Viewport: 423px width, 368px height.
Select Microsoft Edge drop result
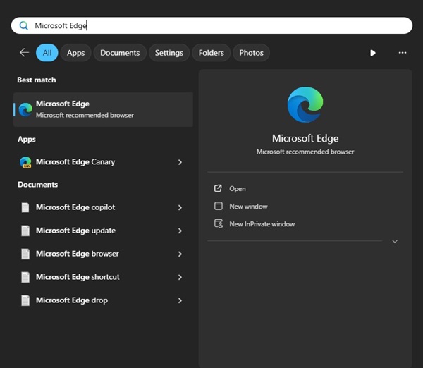103,300
